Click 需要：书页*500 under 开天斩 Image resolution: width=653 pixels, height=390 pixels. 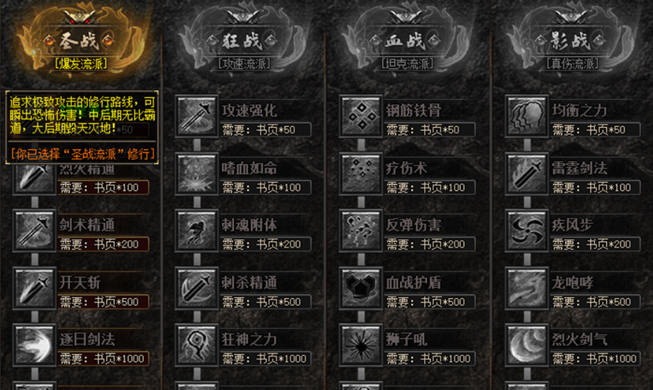coord(103,302)
